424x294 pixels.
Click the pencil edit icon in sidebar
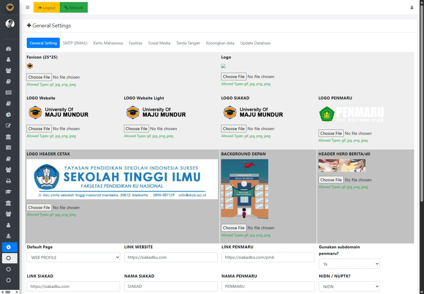9,126
